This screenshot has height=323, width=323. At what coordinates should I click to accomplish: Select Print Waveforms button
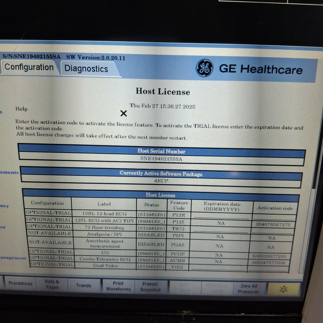[x=118, y=286]
